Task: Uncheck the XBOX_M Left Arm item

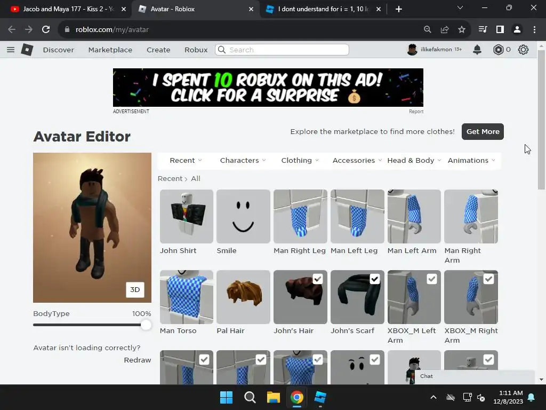Action: [x=432, y=279]
